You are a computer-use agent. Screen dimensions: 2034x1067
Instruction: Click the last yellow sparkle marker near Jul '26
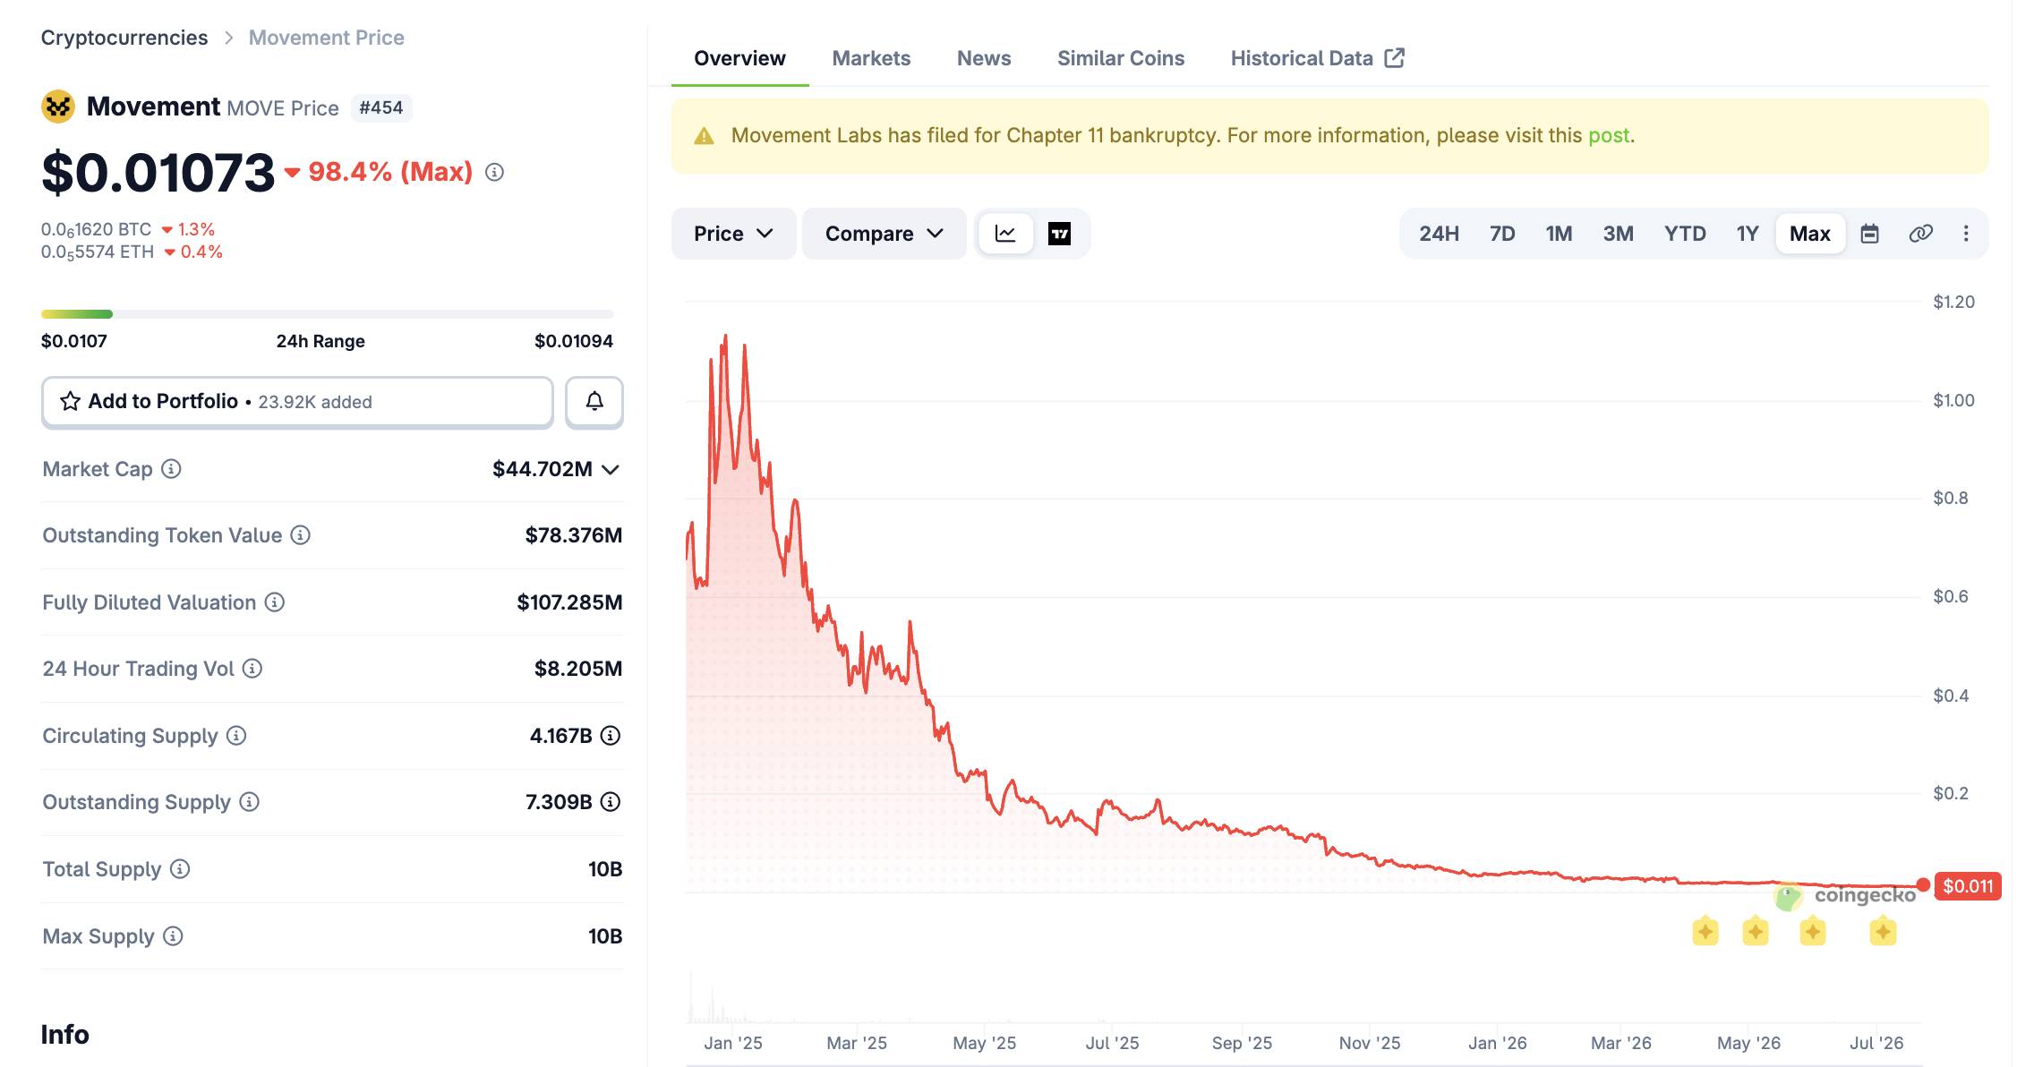1883,932
